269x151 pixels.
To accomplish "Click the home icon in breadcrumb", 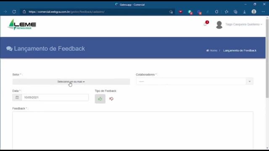I will pos(208,50).
